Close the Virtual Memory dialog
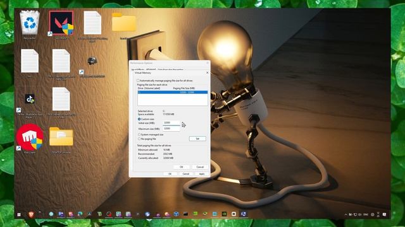 coord(207,73)
